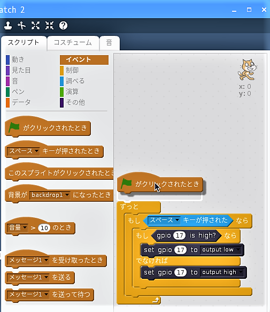270x312 pixels.
Task: Switch to the コスチューム tab
Action: [73, 43]
